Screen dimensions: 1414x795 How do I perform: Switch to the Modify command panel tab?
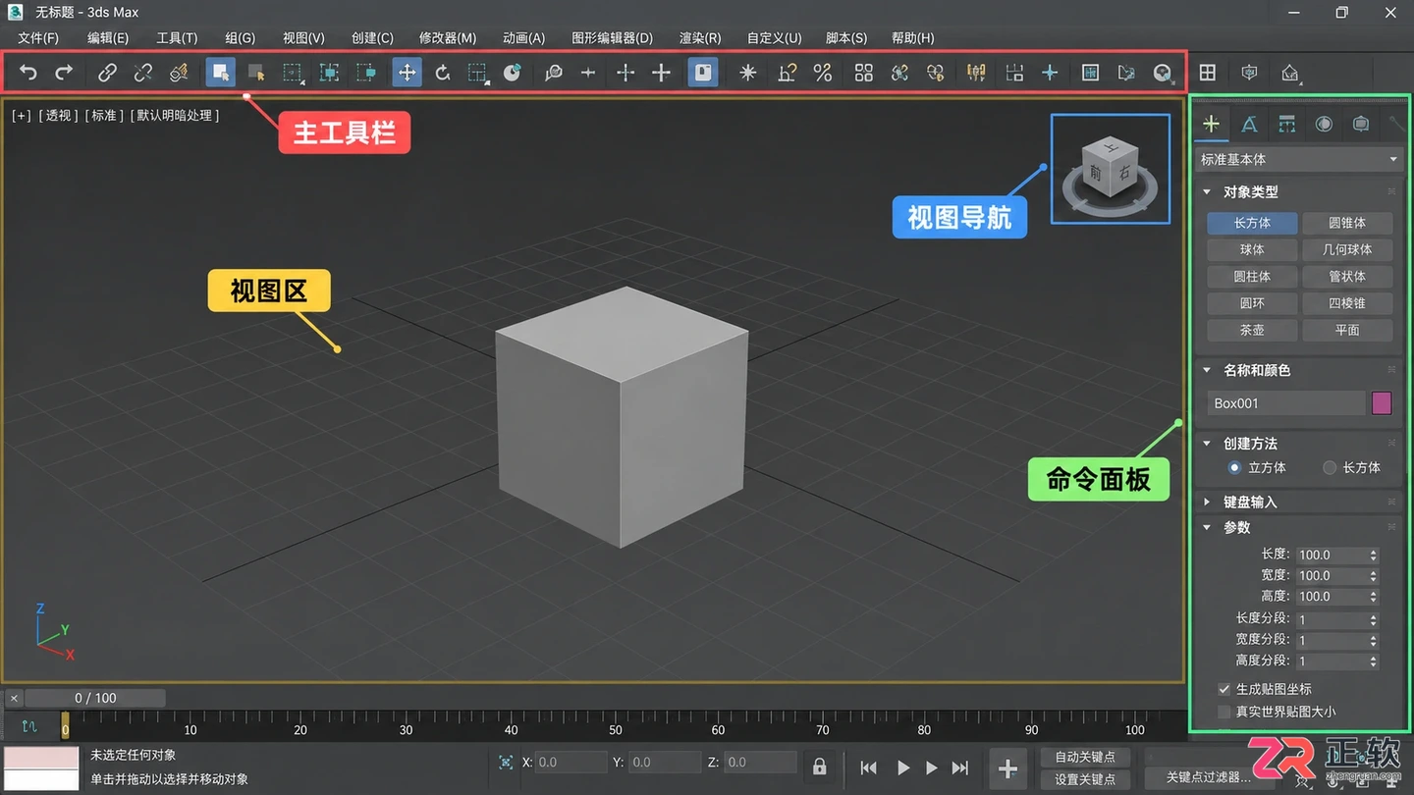(1249, 124)
